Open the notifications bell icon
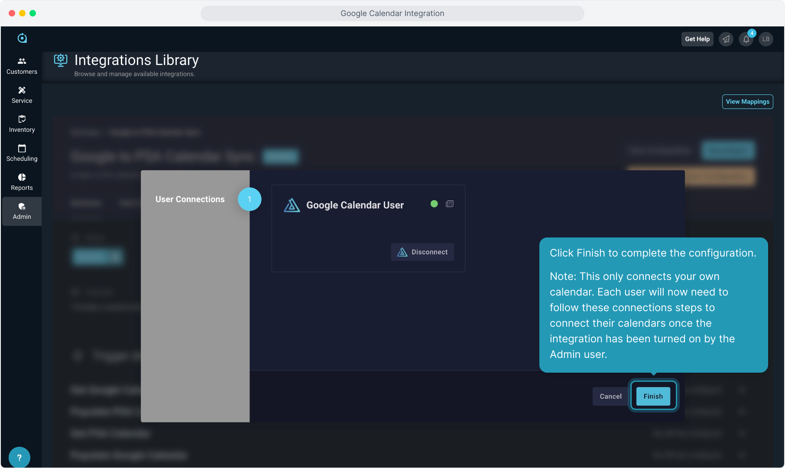 746,39
